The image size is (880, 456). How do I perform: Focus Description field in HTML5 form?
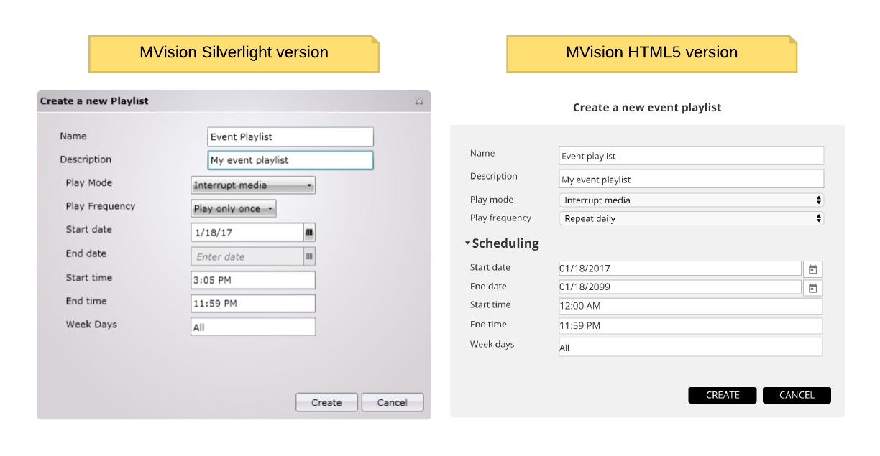point(692,179)
